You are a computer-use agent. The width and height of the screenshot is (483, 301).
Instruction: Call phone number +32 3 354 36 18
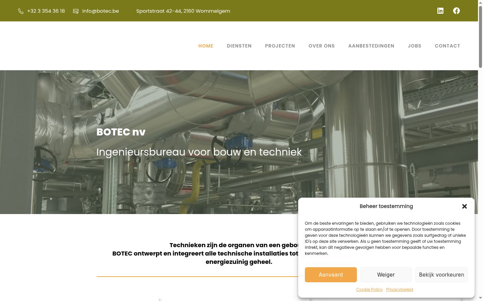(x=46, y=11)
